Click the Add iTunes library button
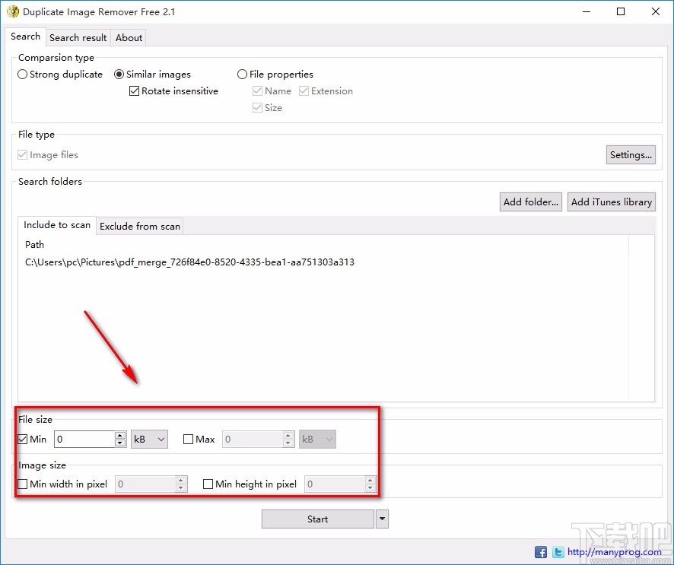Image resolution: width=674 pixels, height=565 pixels. pyautogui.click(x=611, y=202)
